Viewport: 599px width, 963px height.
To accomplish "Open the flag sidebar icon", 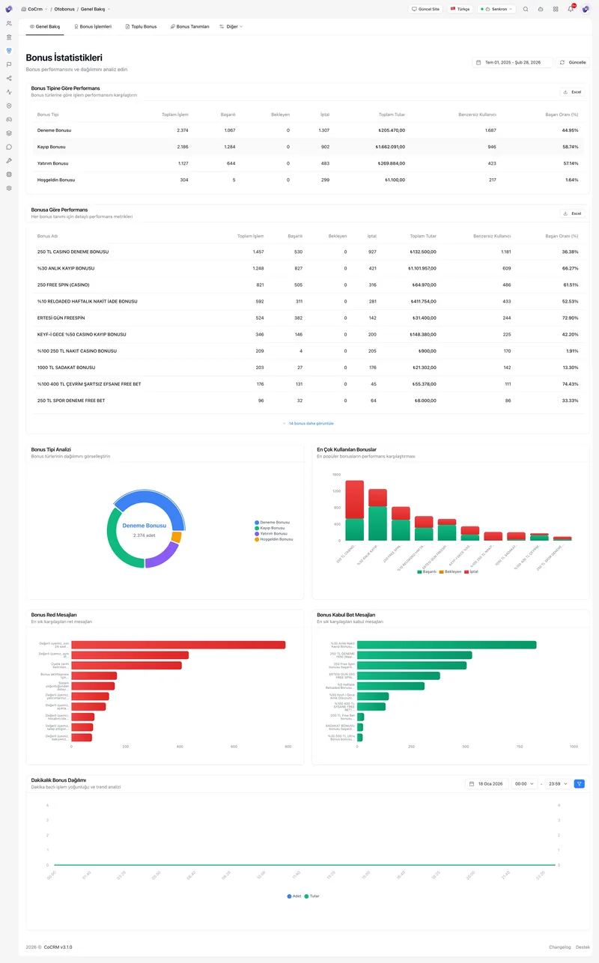I will (9, 64).
